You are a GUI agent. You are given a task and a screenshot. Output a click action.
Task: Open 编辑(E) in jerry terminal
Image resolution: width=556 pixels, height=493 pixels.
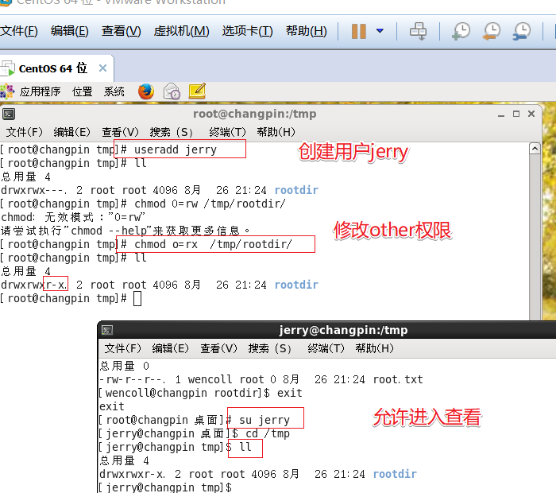(x=171, y=348)
